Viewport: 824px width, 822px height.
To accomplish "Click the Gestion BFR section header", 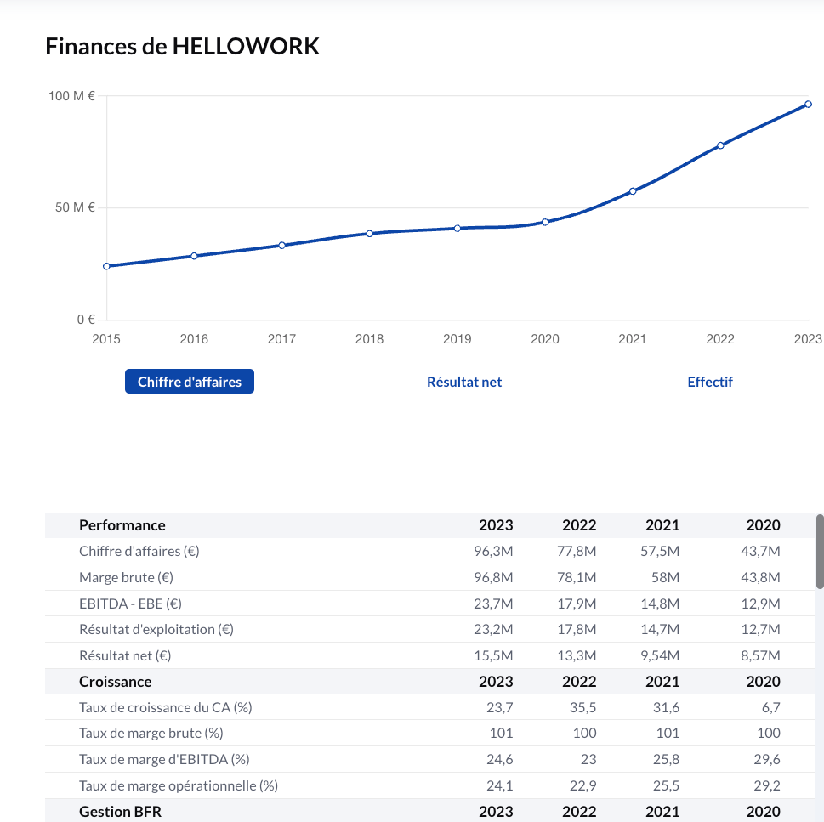I will point(121,812).
